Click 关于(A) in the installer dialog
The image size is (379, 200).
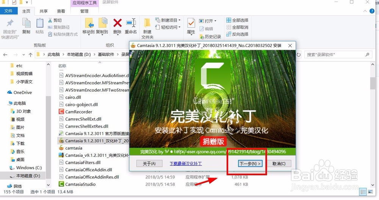149,164
